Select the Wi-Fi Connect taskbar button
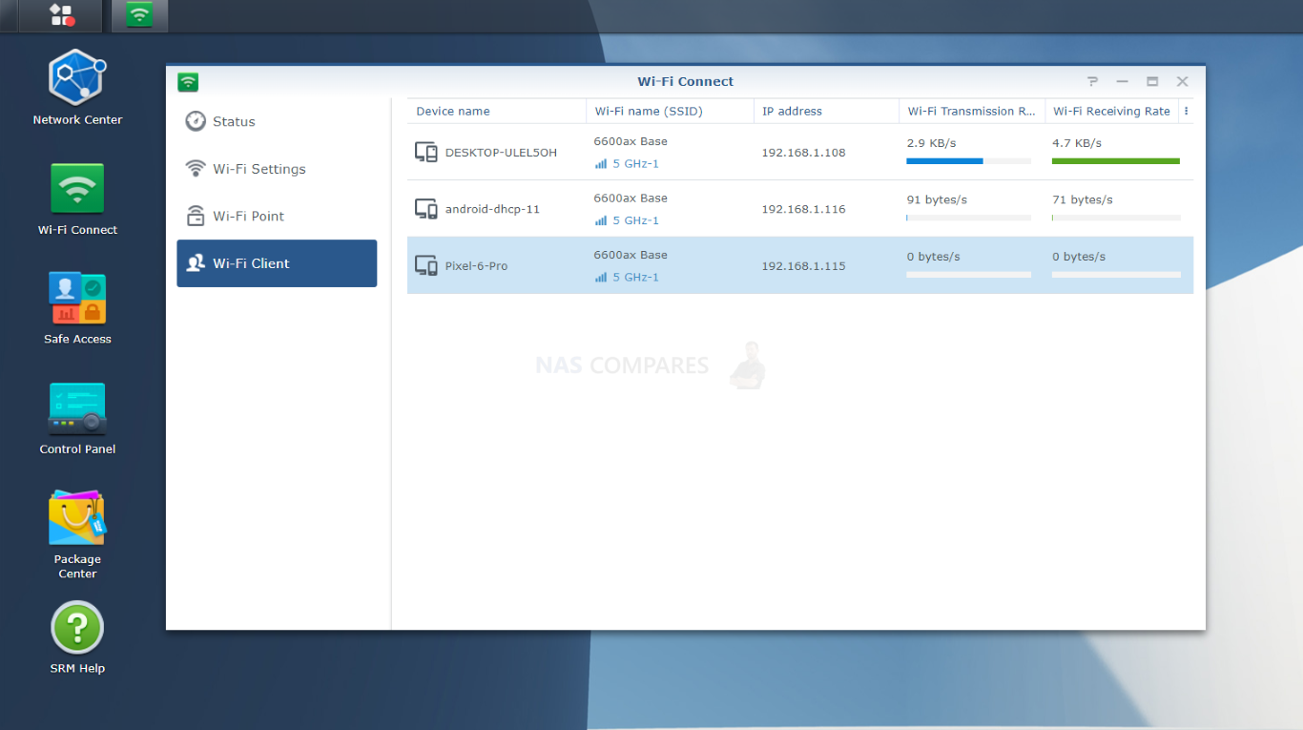Screen dimensions: 1303x730 click(x=139, y=14)
